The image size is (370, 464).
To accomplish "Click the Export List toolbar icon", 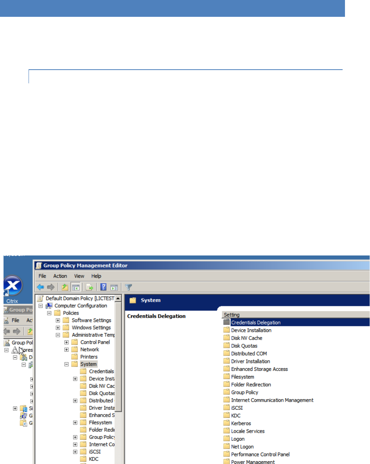I will 89,287.
